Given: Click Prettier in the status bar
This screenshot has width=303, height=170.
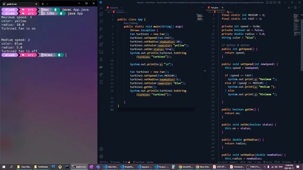Looking at the screenshot, I should [287, 162].
